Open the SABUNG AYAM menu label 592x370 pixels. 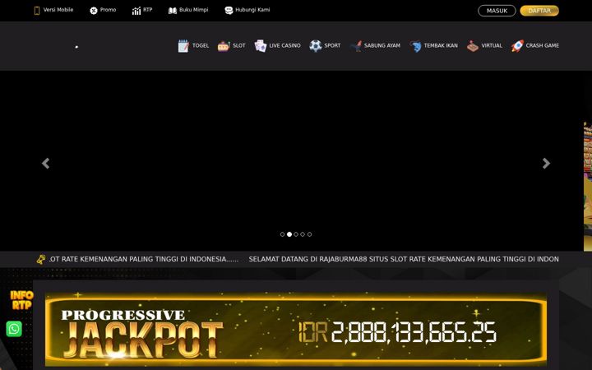[382, 46]
